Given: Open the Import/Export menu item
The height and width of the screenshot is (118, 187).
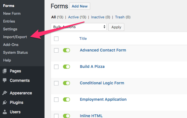Looking at the screenshot, I should coord(15,37).
